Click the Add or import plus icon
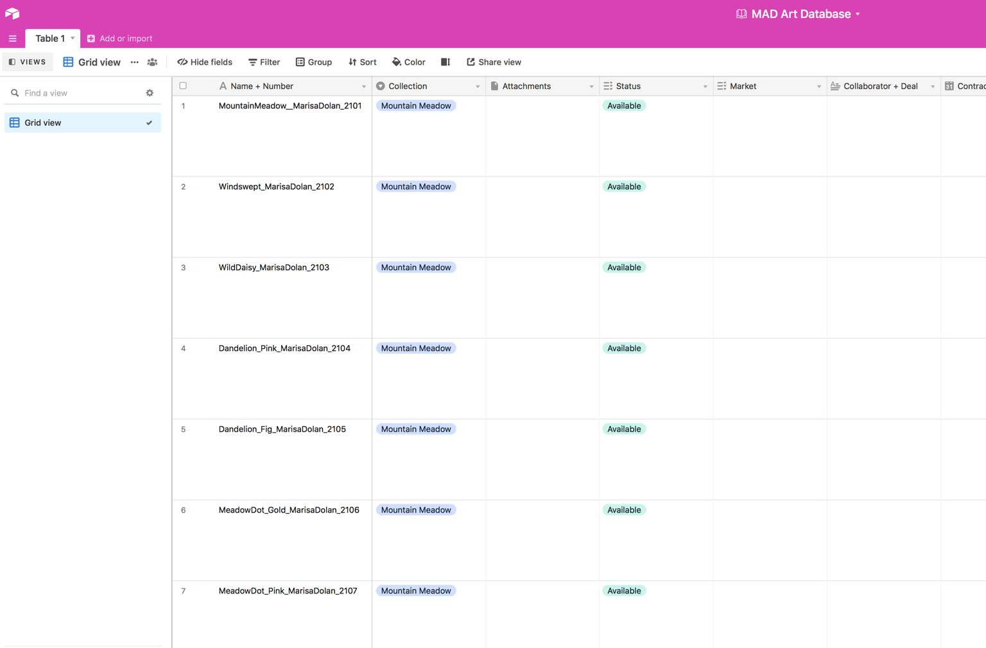This screenshot has width=986, height=648. (x=91, y=38)
